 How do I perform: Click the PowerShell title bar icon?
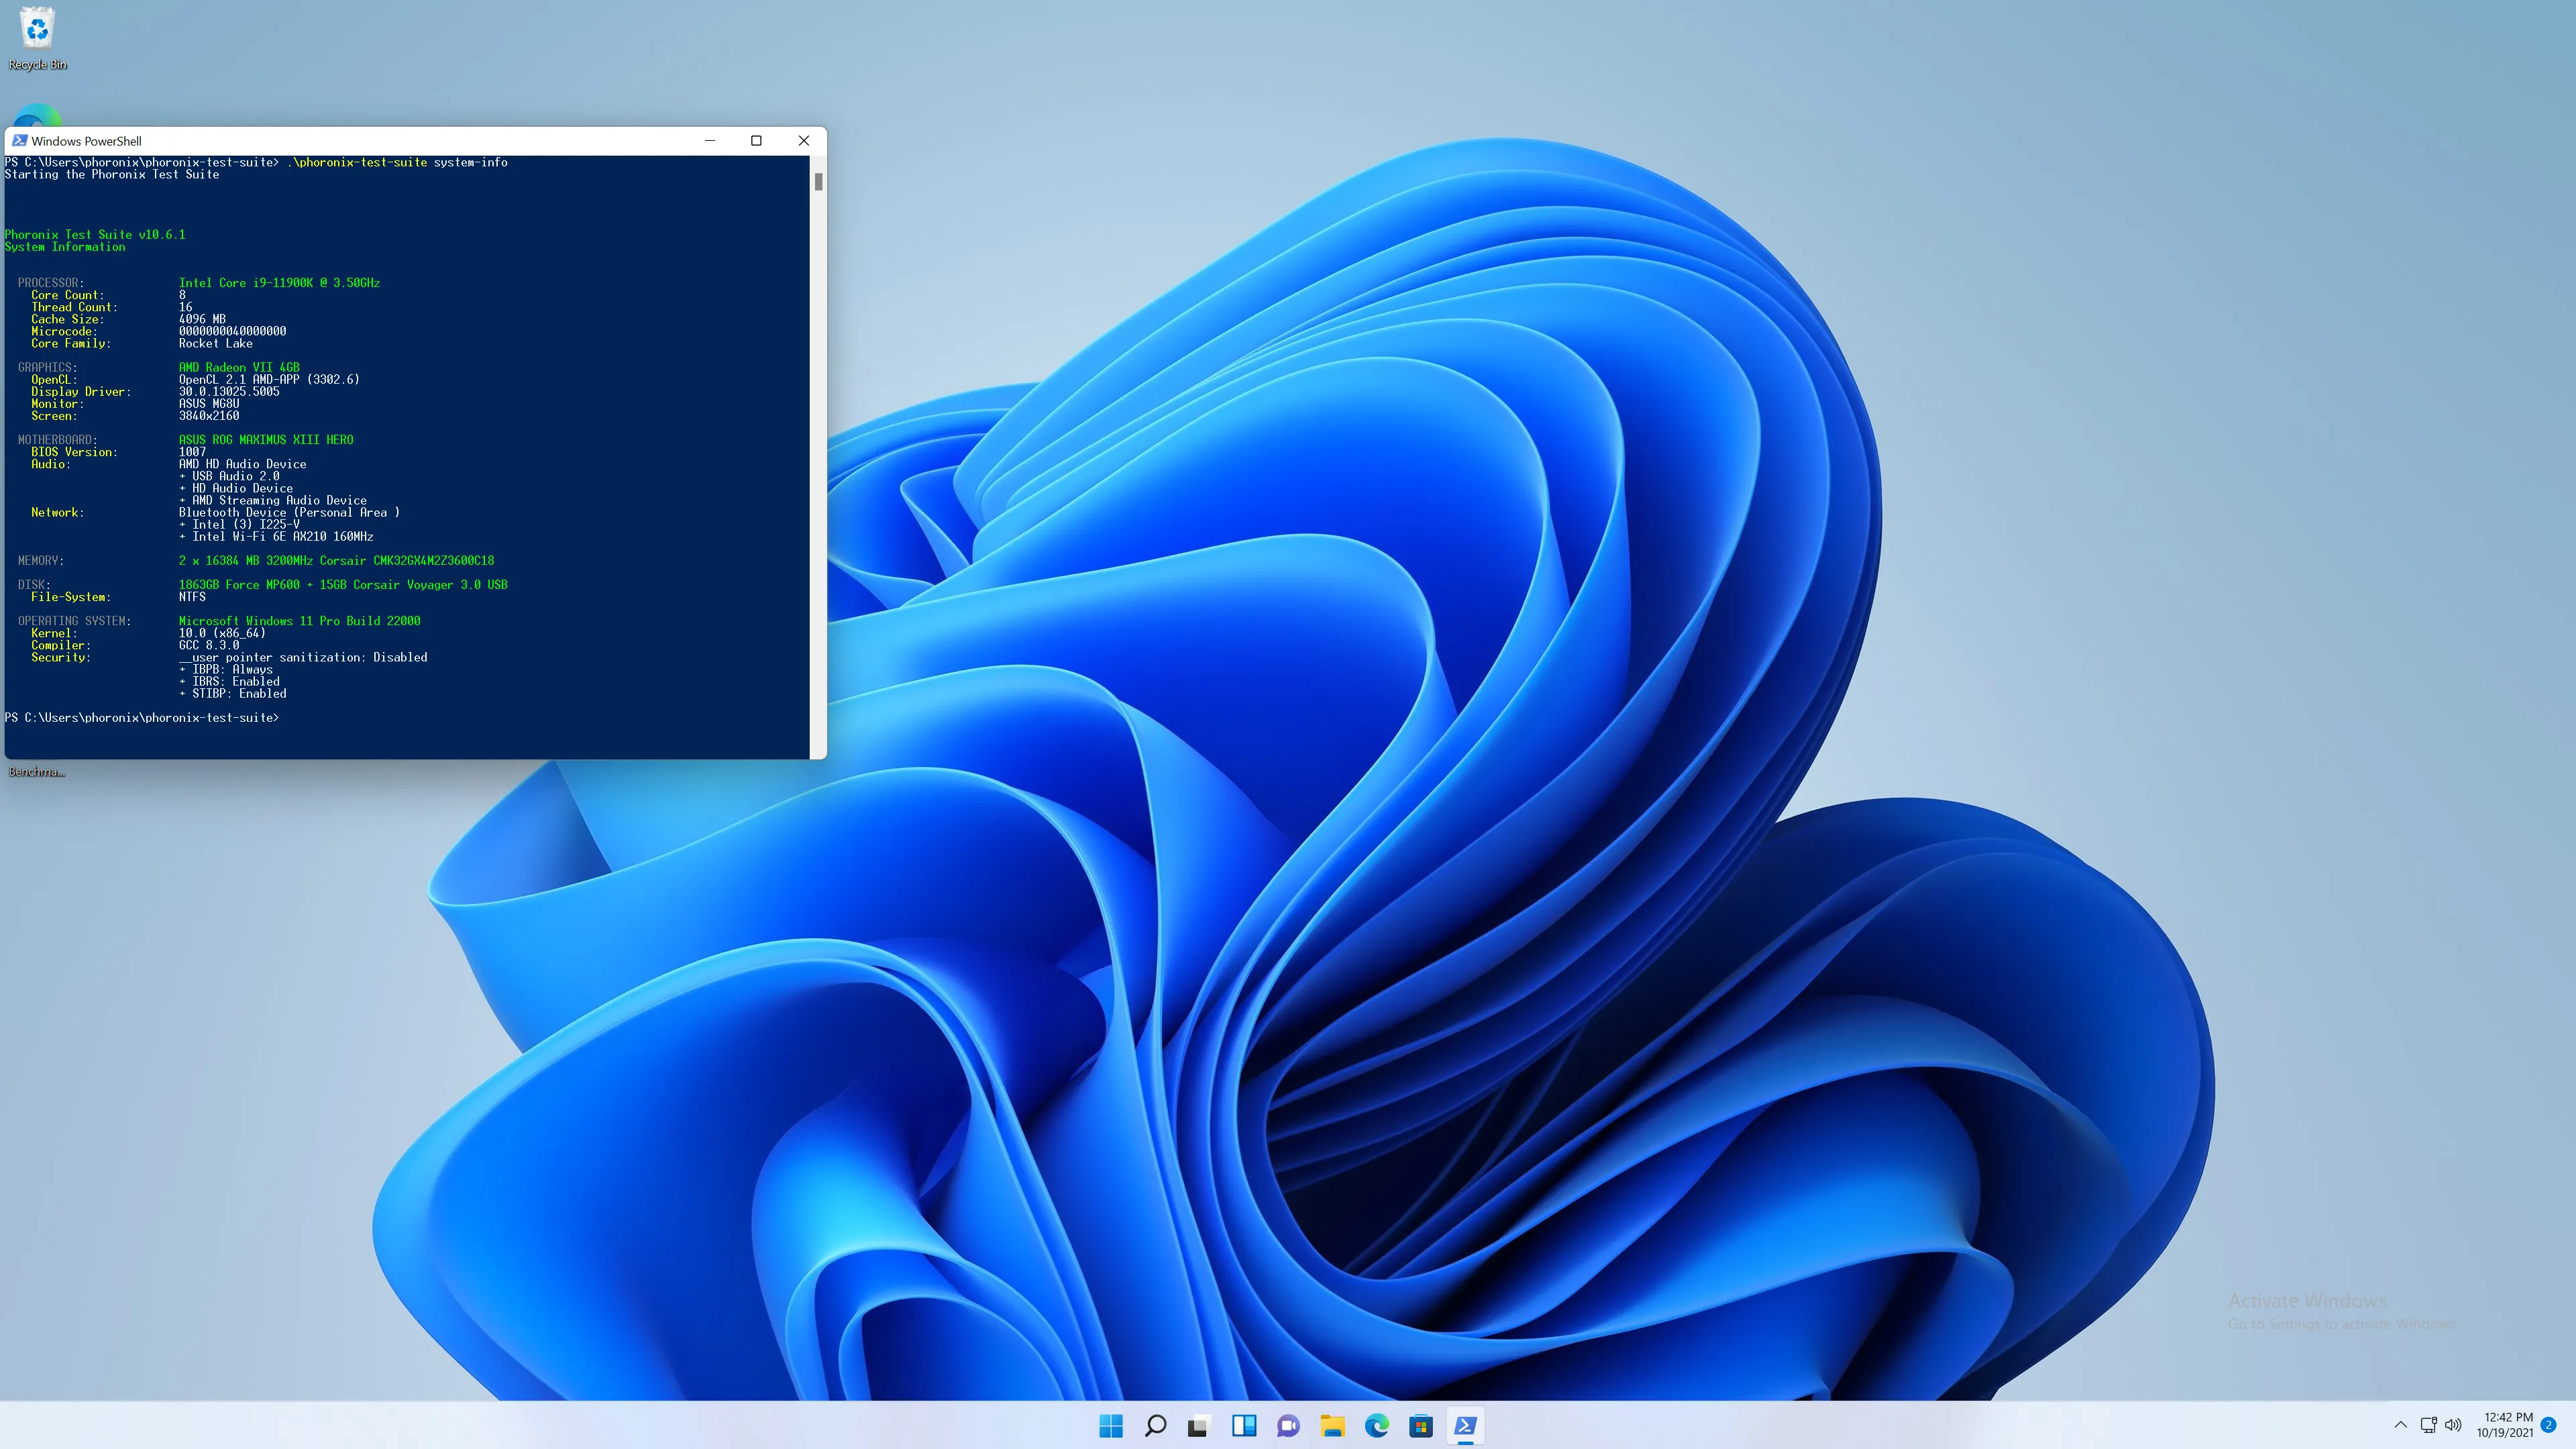pos(19,141)
